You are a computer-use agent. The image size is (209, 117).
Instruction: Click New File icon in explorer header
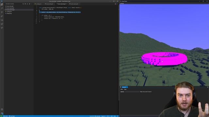[x=23, y=4]
